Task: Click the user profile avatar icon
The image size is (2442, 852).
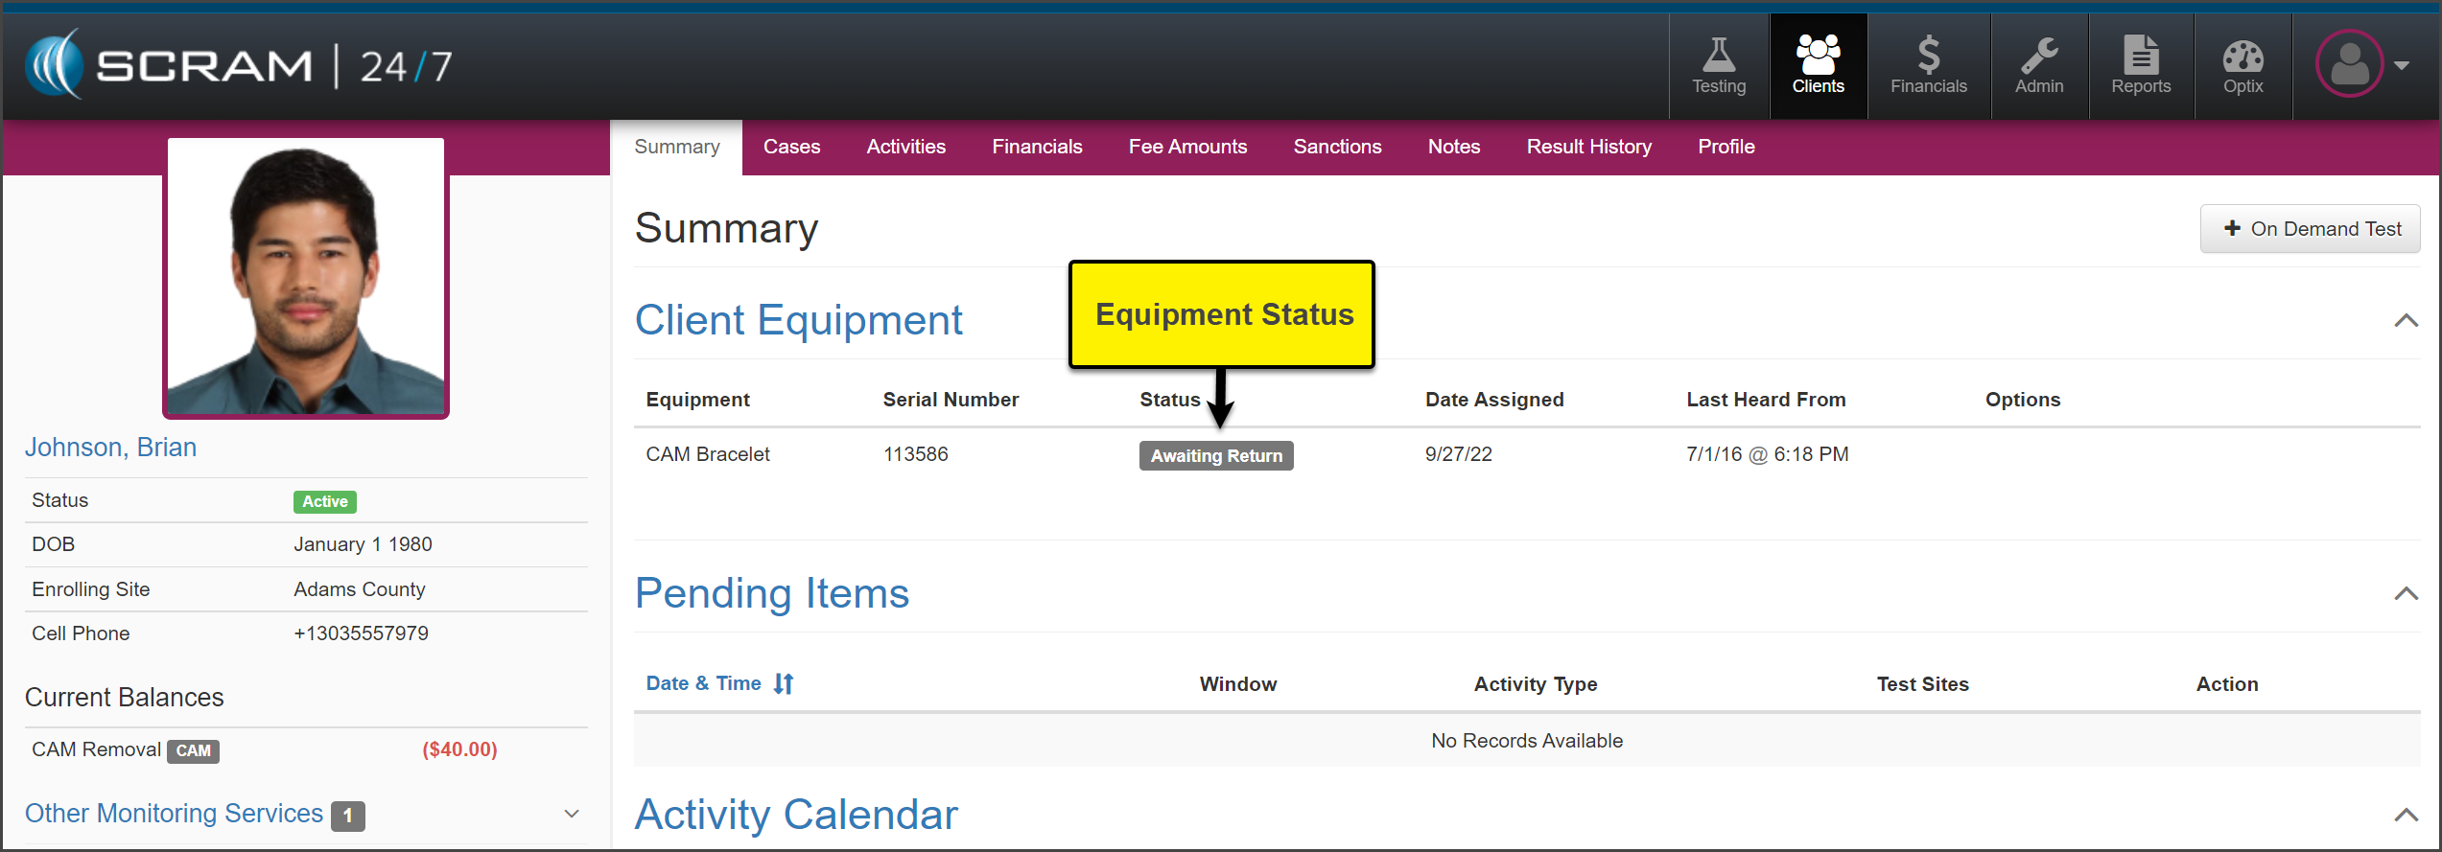Action: 2349,64
